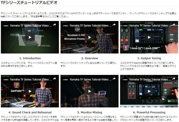Click the '5. Monitor Mixing' heading
Image resolution: width=179 pixels, height=122 pixels.
pos(90,112)
